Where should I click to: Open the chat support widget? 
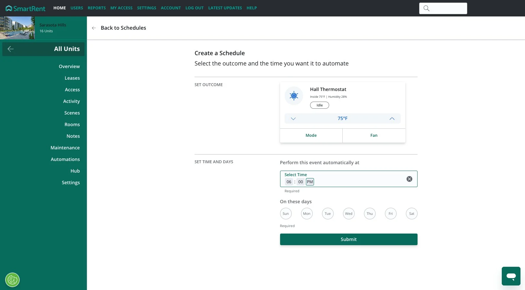click(x=511, y=276)
